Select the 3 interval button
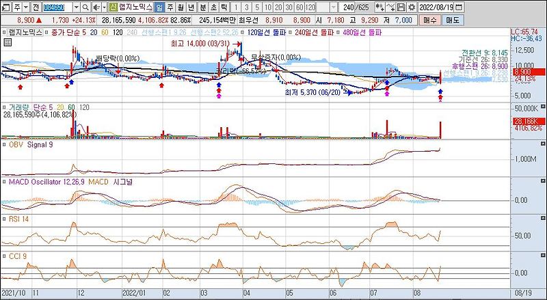This screenshot has width=547, height=300. [x=247, y=7]
